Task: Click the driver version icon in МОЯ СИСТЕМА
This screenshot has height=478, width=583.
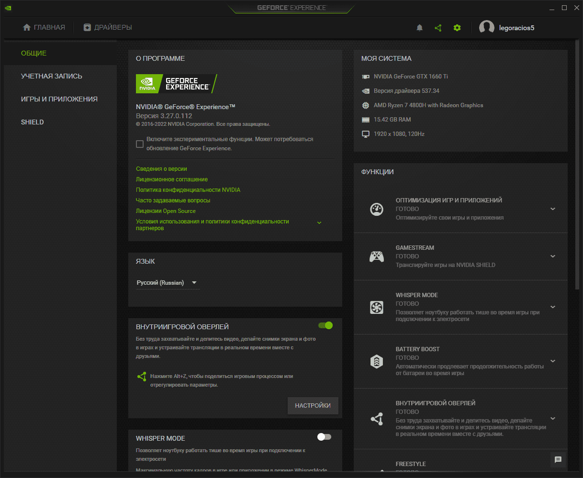Action: click(x=366, y=91)
